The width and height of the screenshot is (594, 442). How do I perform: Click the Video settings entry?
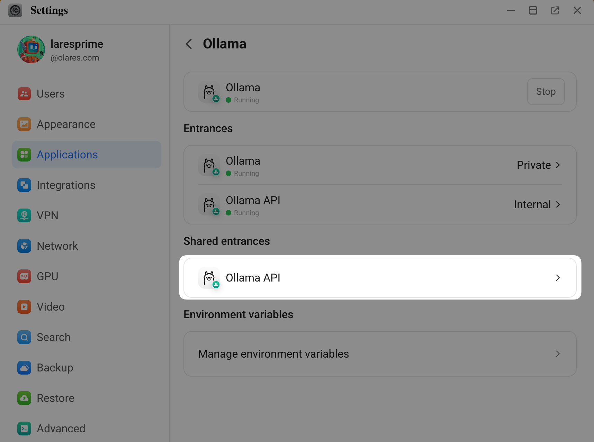pyautogui.click(x=50, y=307)
